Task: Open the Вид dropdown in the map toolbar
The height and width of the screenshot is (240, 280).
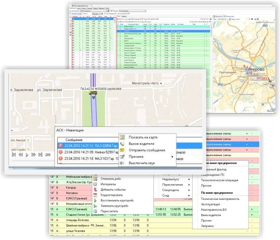Action: click(215, 19)
